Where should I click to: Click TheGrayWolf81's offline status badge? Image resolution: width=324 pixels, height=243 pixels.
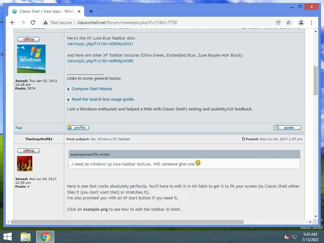(28, 151)
